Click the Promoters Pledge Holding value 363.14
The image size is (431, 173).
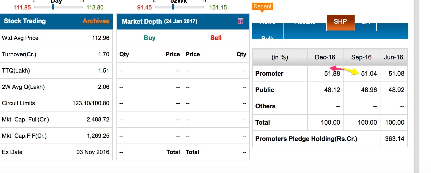[x=394, y=139]
